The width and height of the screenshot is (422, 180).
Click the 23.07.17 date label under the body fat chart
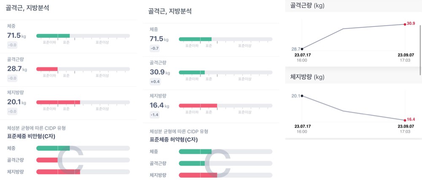302,126
